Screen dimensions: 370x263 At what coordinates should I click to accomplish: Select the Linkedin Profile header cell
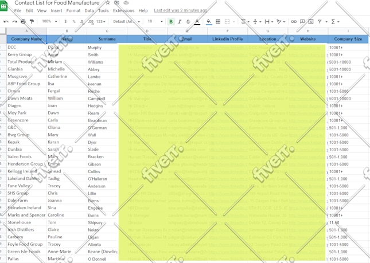point(228,39)
